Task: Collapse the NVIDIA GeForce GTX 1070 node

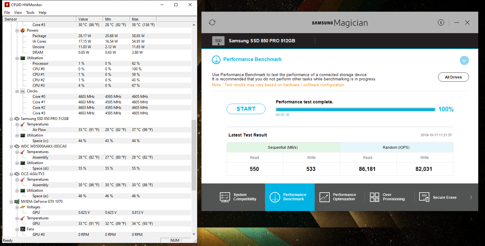Action: (x=11, y=202)
